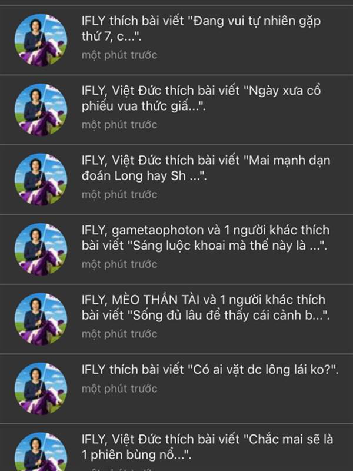Click timestamp under "Ngày xưa cổ phiếu" notification
Image resolution: width=353 pixels, height=471 pixels.
pyautogui.click(x=119, y=125)
